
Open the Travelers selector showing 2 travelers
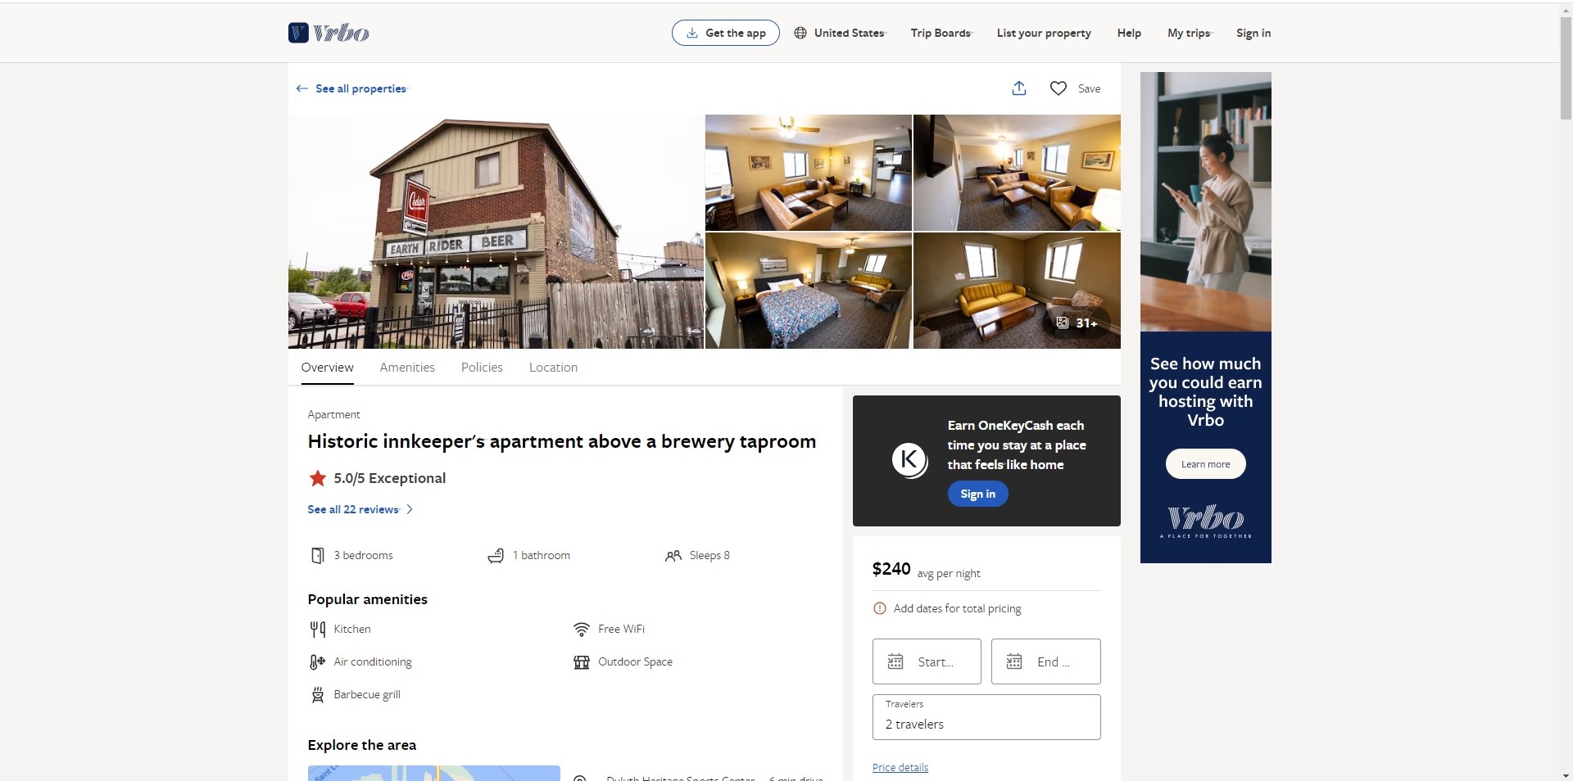pyautogui.click(x=986, y=717)
